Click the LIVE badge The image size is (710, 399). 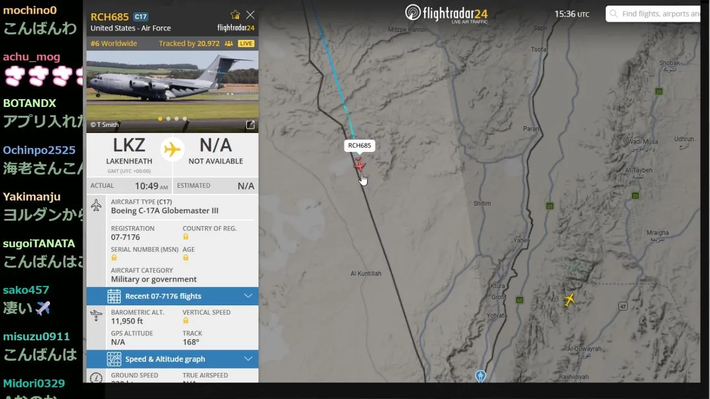[x=246, y=43]
